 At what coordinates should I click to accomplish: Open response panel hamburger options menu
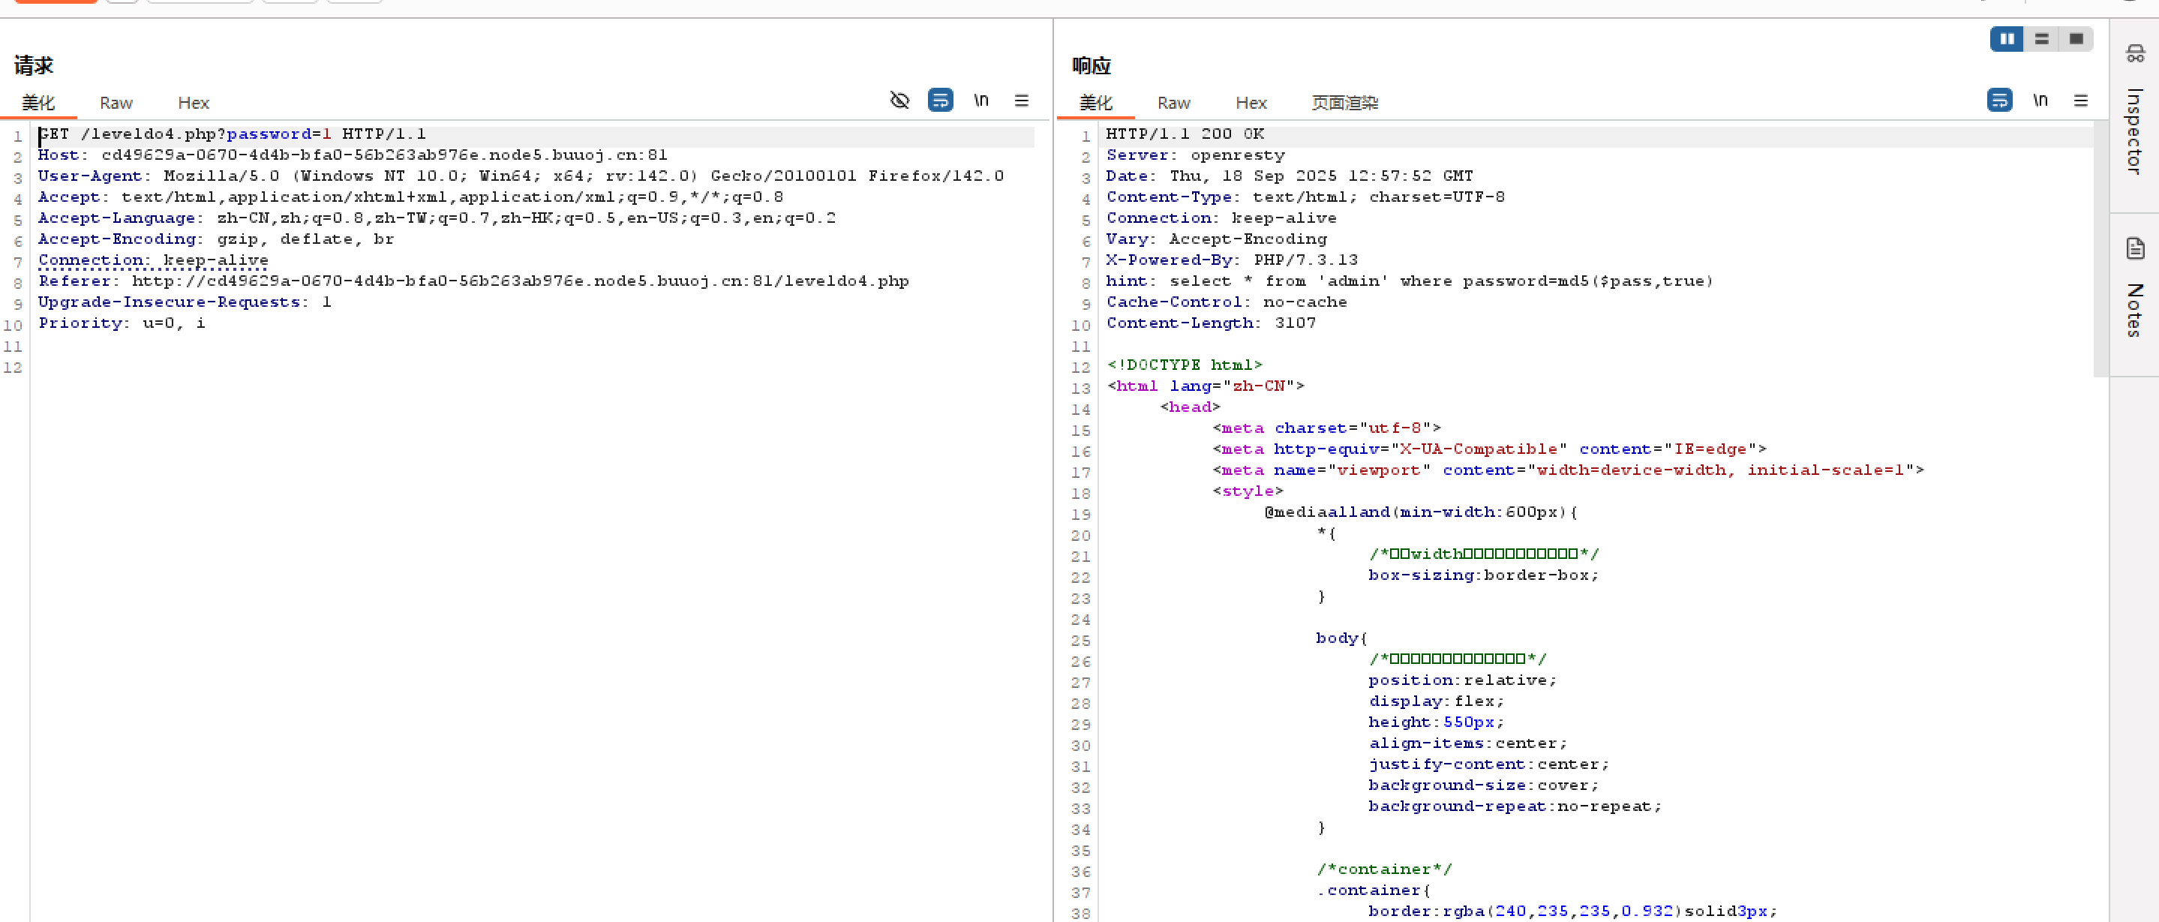point(2080,101)
